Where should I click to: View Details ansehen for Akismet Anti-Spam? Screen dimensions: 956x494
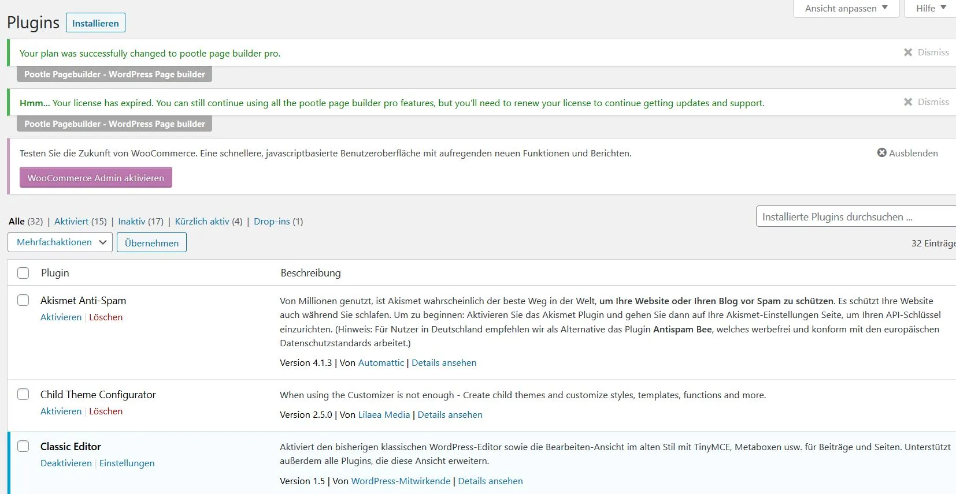pos(444,363)
